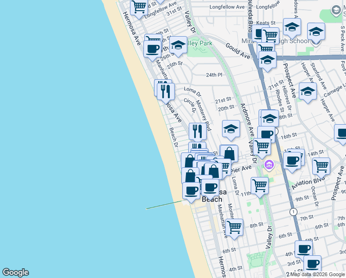Click the Gould Ave street label
Image resolution: width=346 pixels, height=278 pixels.
point(238,51)
